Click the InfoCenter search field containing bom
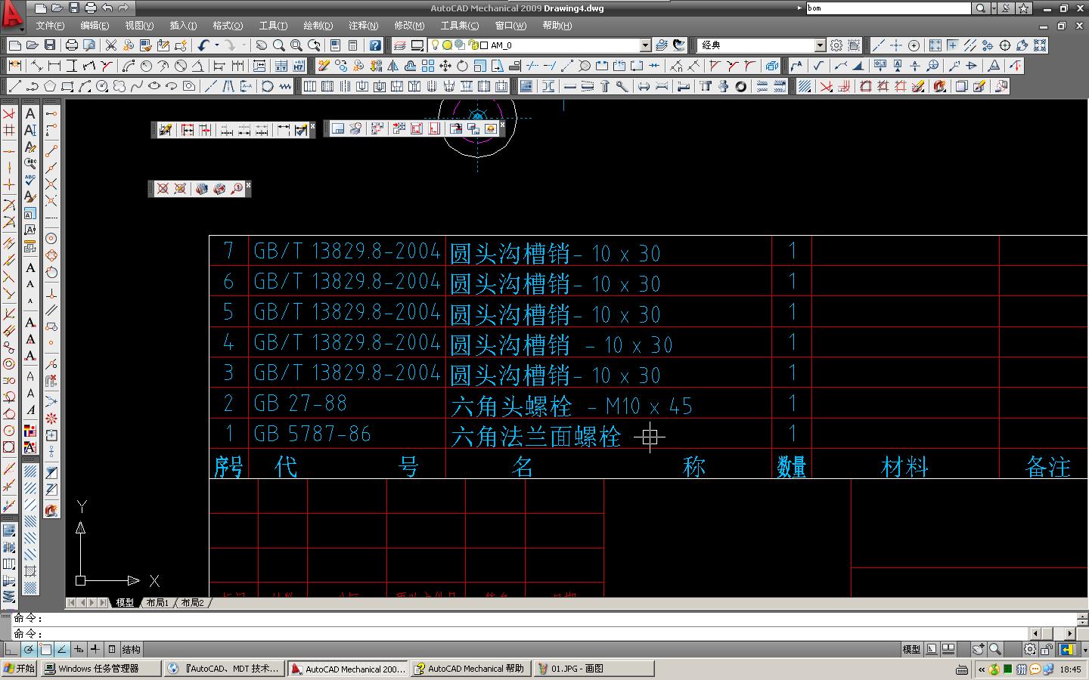This screenshot has height=680, width=1089. click(x=888, y=8)
